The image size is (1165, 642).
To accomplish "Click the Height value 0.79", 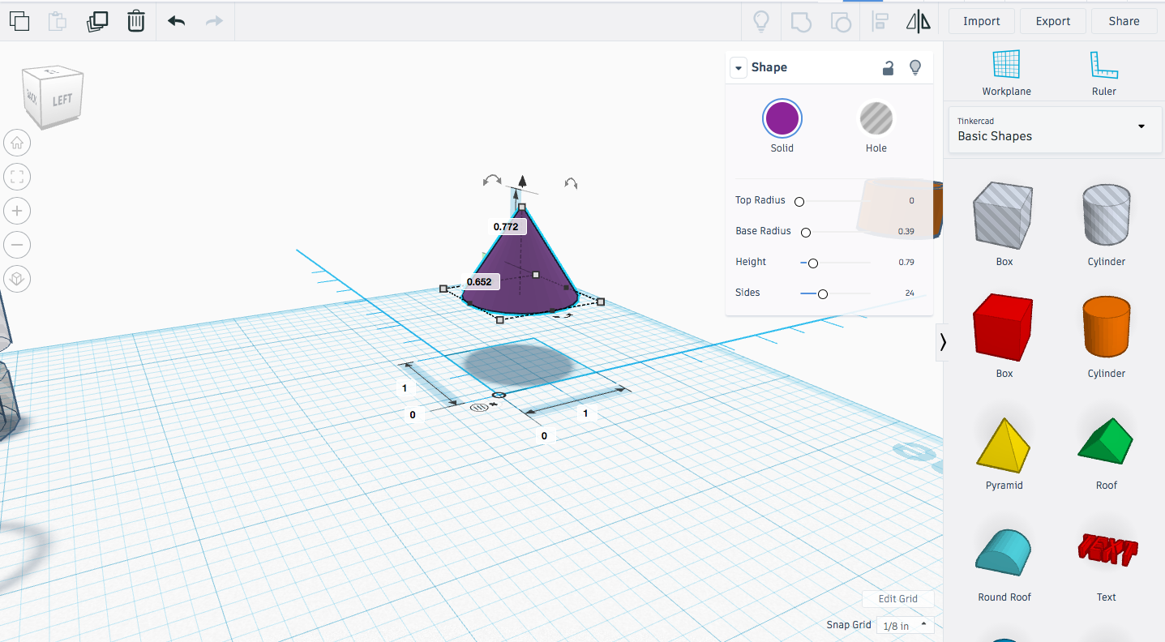I will pyautogui.click(x=906, y=263).
